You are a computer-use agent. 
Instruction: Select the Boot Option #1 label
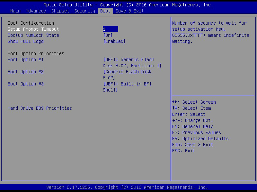click(x=26, y=60)
